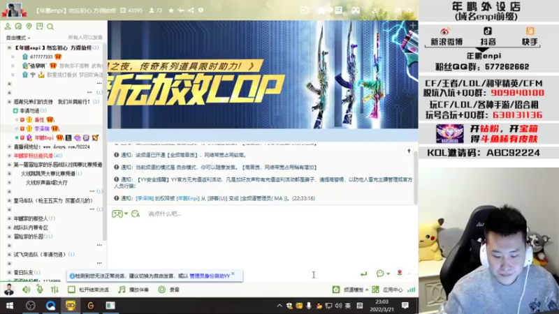Collapse the 感谢兄弟们的支持 channel group

[x=9, y=102]
